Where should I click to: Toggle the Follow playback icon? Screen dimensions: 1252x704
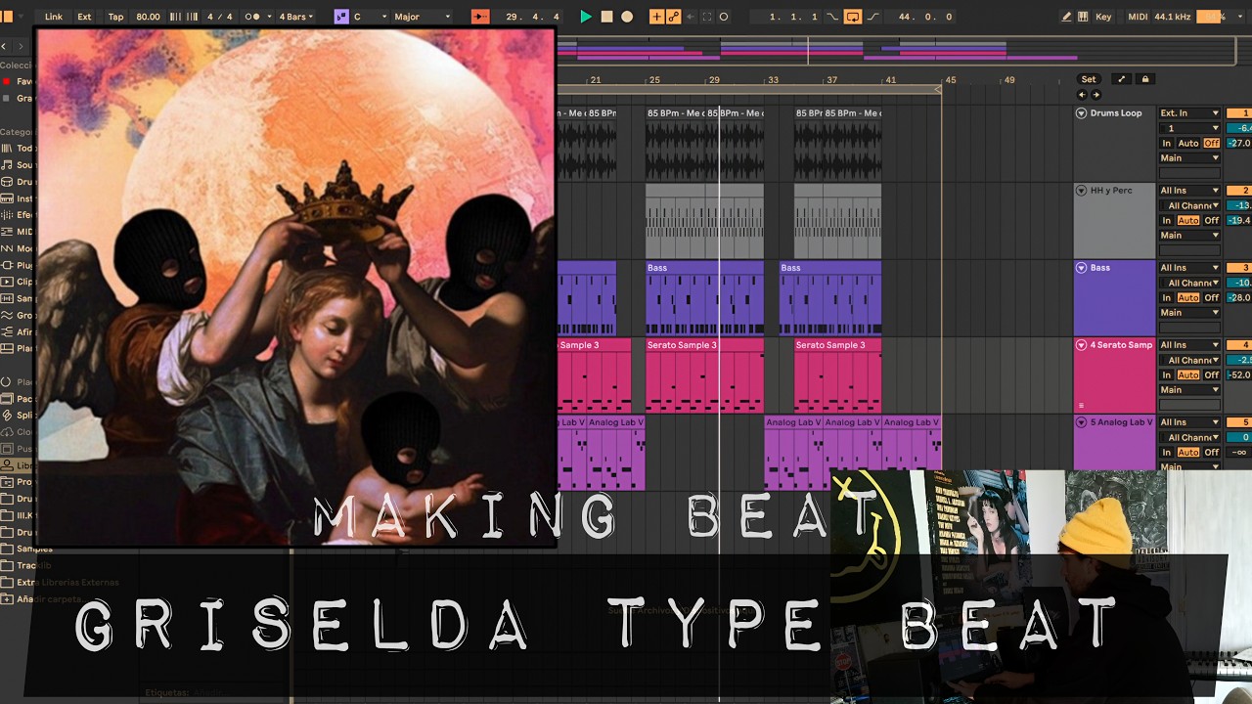[x=479, y=17]
